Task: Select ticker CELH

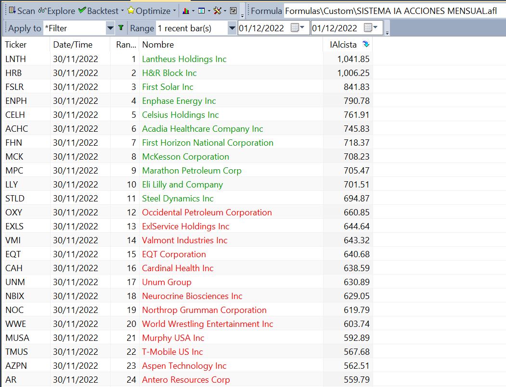Action: tap(15, 115)
